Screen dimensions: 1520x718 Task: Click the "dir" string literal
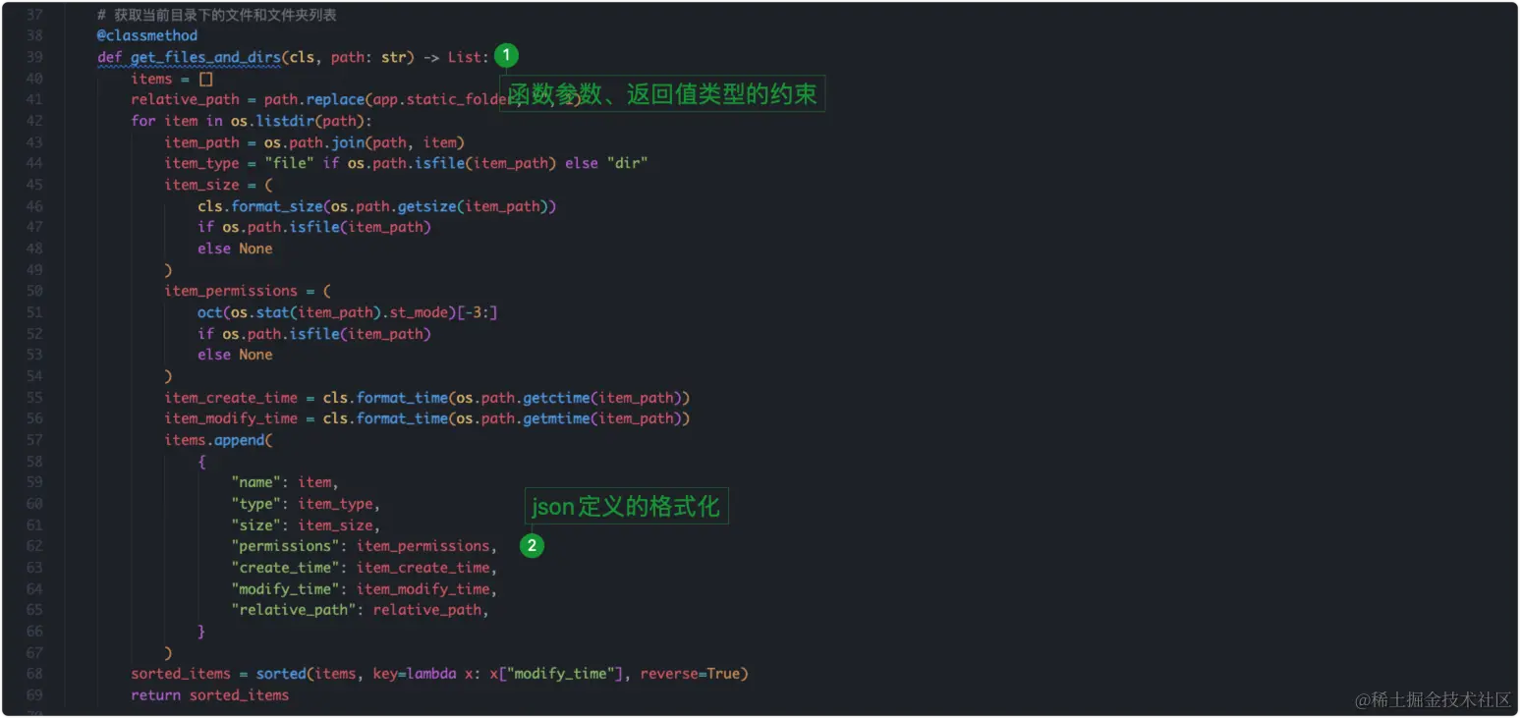click(628, 163)
